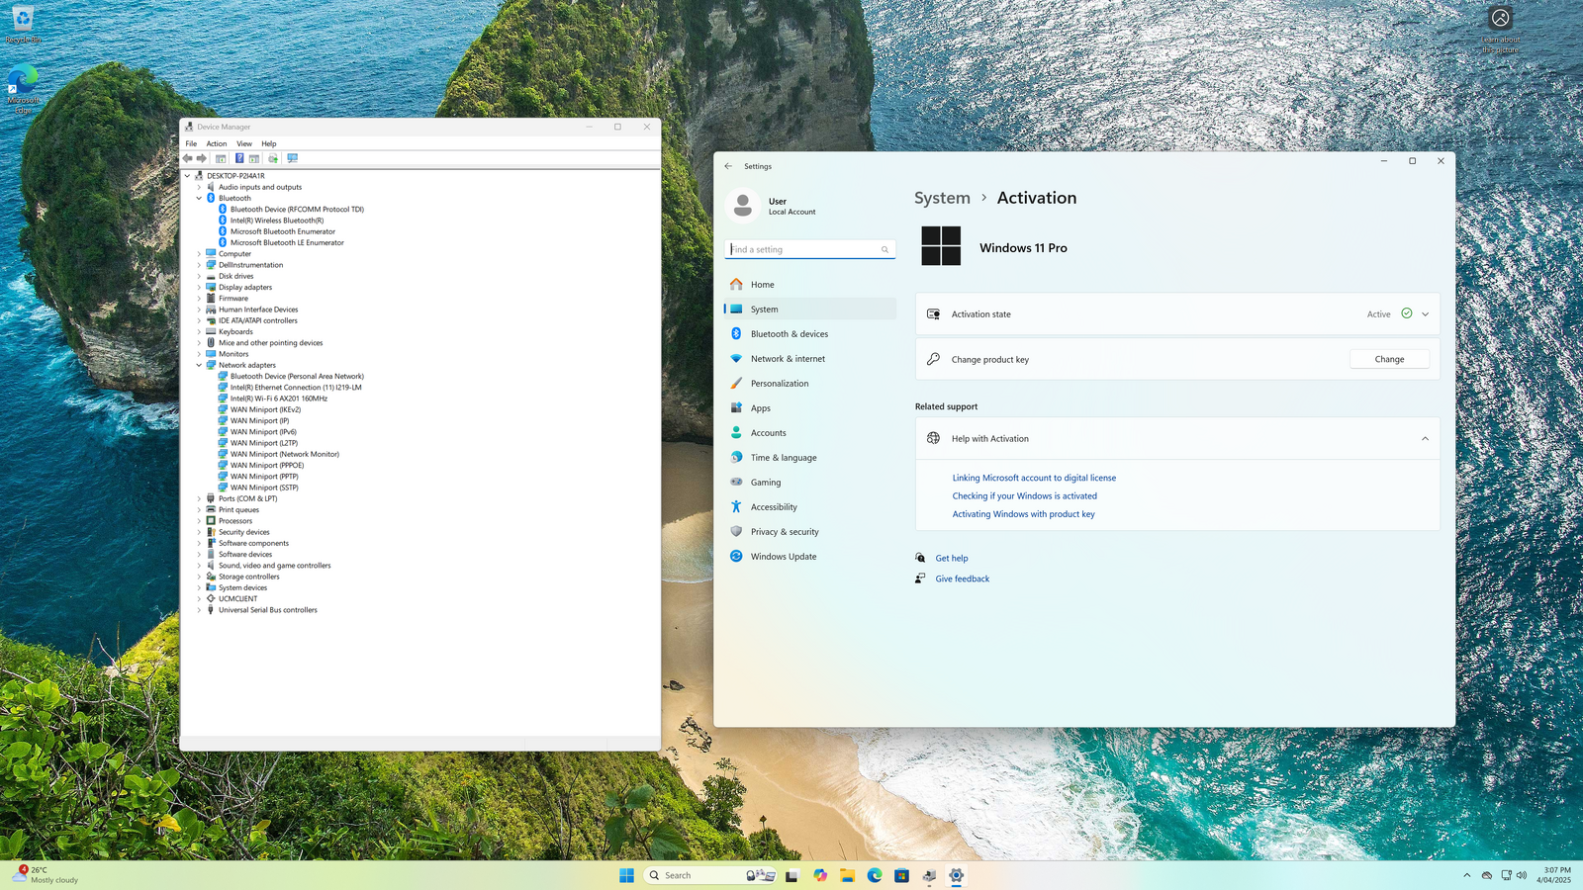Open the File menu in Device Manager
Viewport: 1583px width, 890px height.
pyautogui.click(x=191, y=143)
